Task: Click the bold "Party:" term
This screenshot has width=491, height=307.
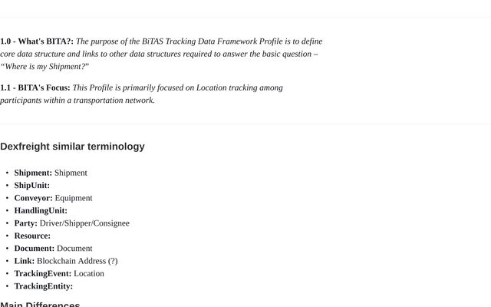Action: 25,223
